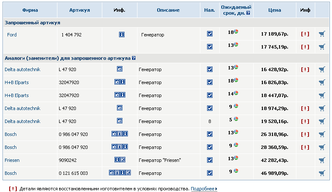The width and height of the screenshot is (332, 192).
Task: Open info icon in H+B Elparts 18 447,07р. row
Action: 122,95
